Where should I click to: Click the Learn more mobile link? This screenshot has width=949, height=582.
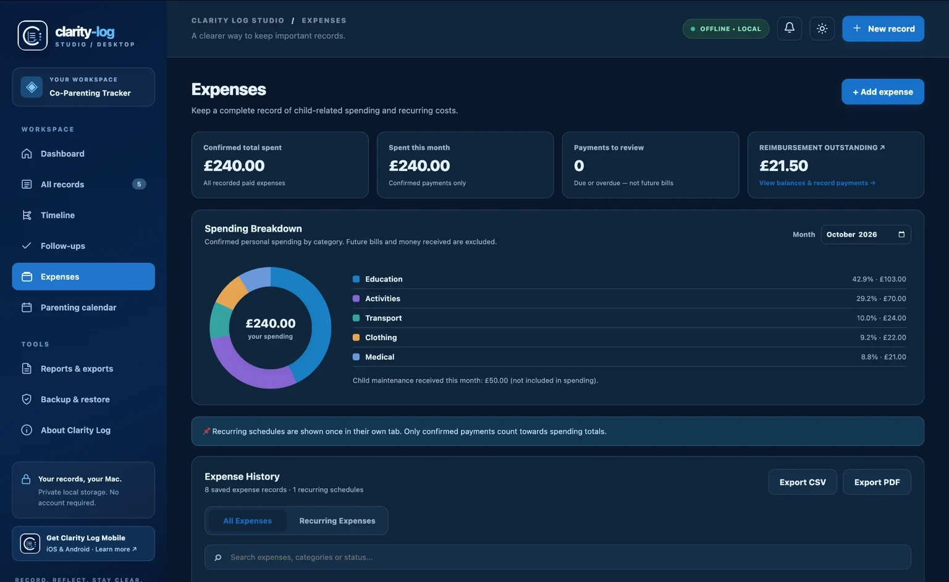116,549
